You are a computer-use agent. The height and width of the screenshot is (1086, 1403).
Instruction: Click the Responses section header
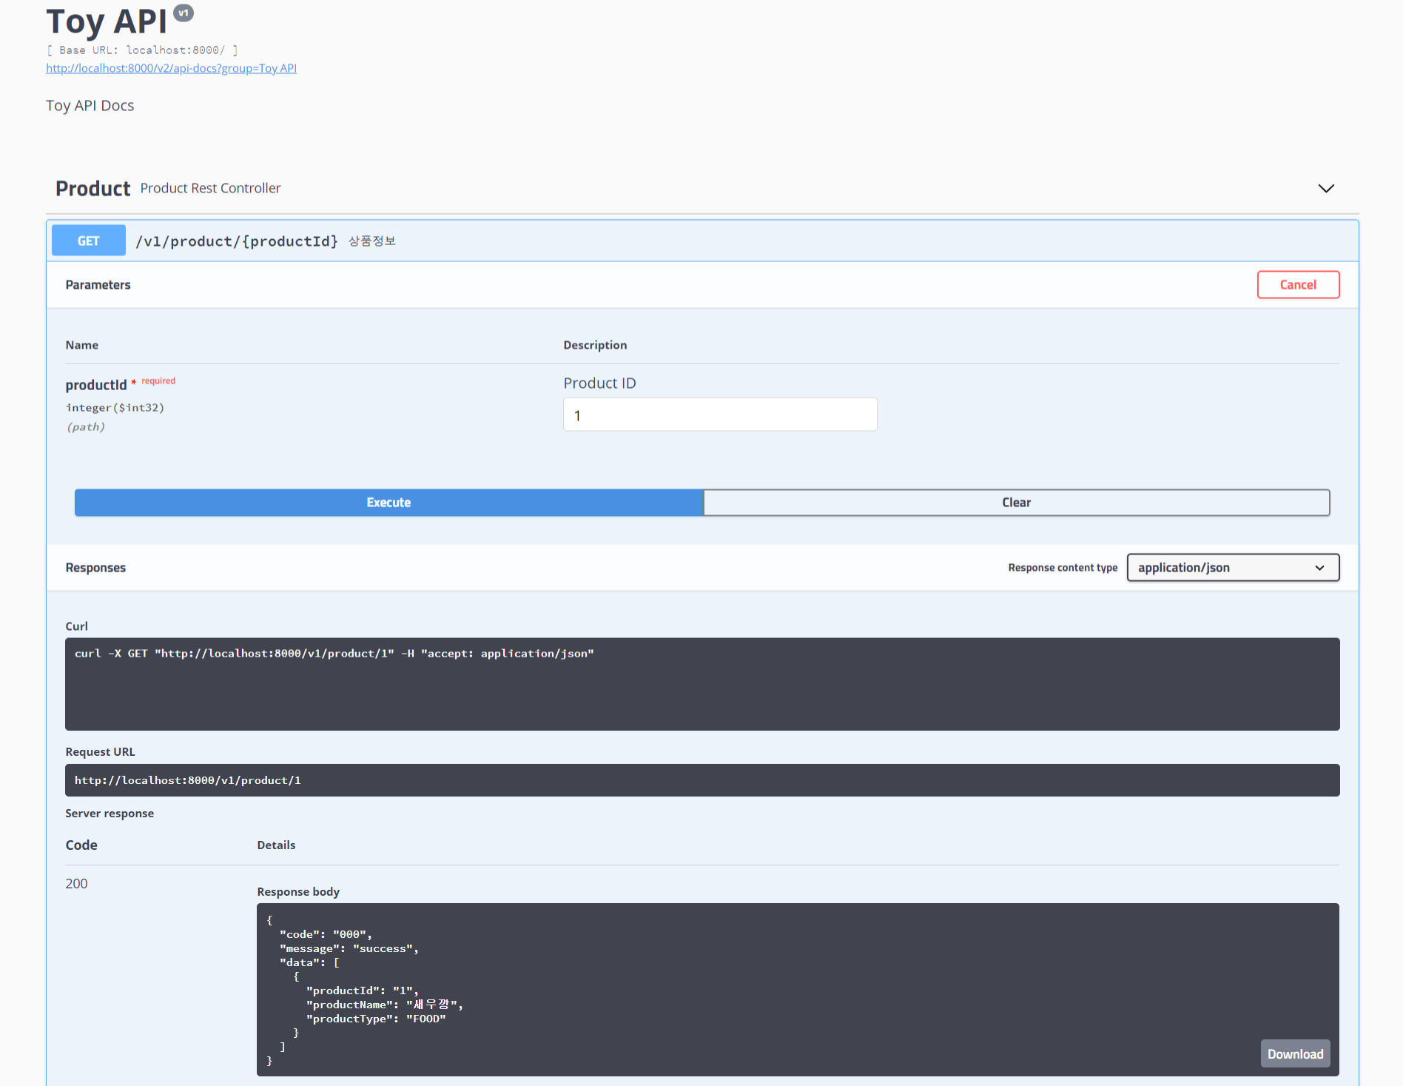(x=95, y=568)
